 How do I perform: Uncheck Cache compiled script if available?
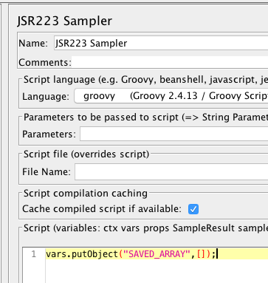[193, 209]
